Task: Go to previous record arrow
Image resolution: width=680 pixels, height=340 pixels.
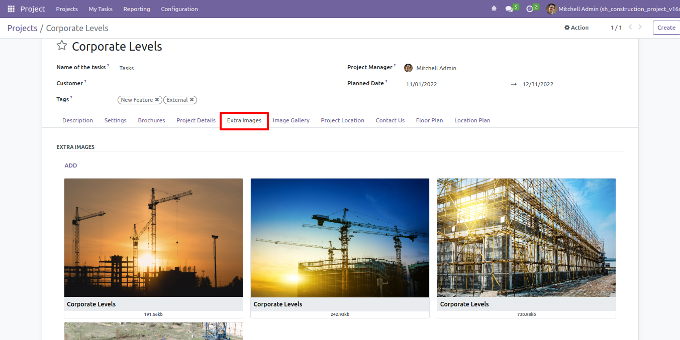Action: 630,27
